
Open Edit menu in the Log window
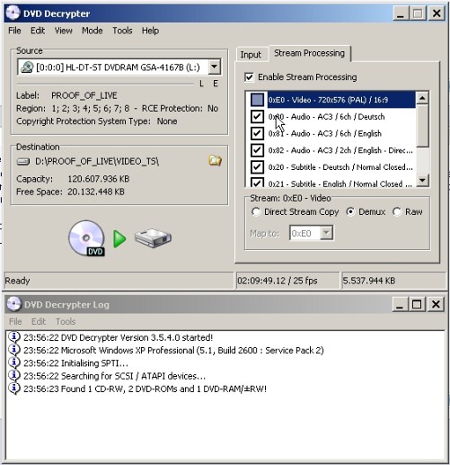click(x=39, y=321)
